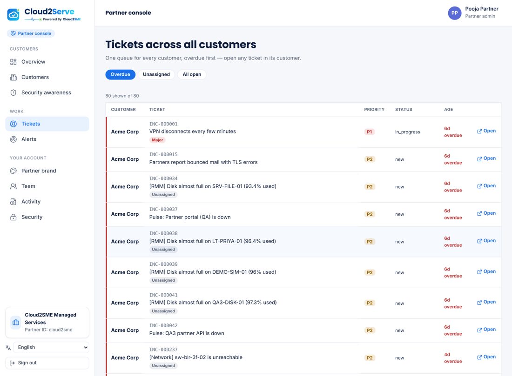Click the in_progress status text
The height and width of the screenshot is (376, 512).
tap(408, 132)
